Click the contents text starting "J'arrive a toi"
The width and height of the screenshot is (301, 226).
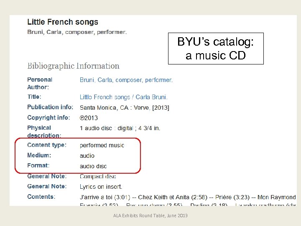click(187, 197)
